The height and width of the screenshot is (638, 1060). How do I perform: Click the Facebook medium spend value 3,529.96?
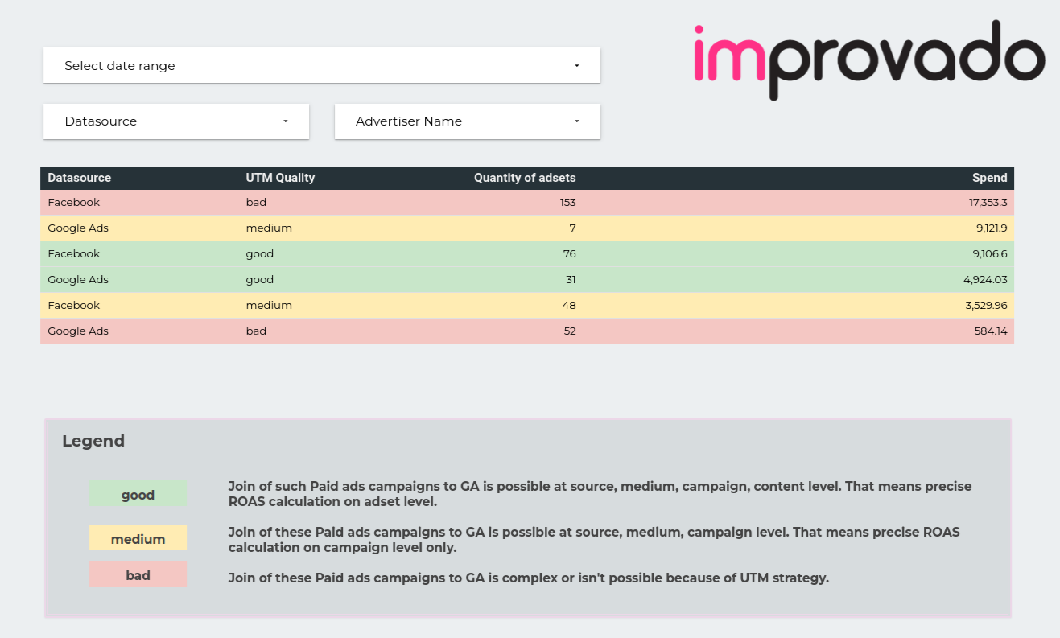click(985, 305)
